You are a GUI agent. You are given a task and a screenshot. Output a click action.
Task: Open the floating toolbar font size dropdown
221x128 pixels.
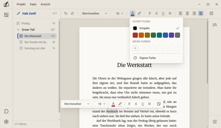pyautogui.click(x=100, y=104)
